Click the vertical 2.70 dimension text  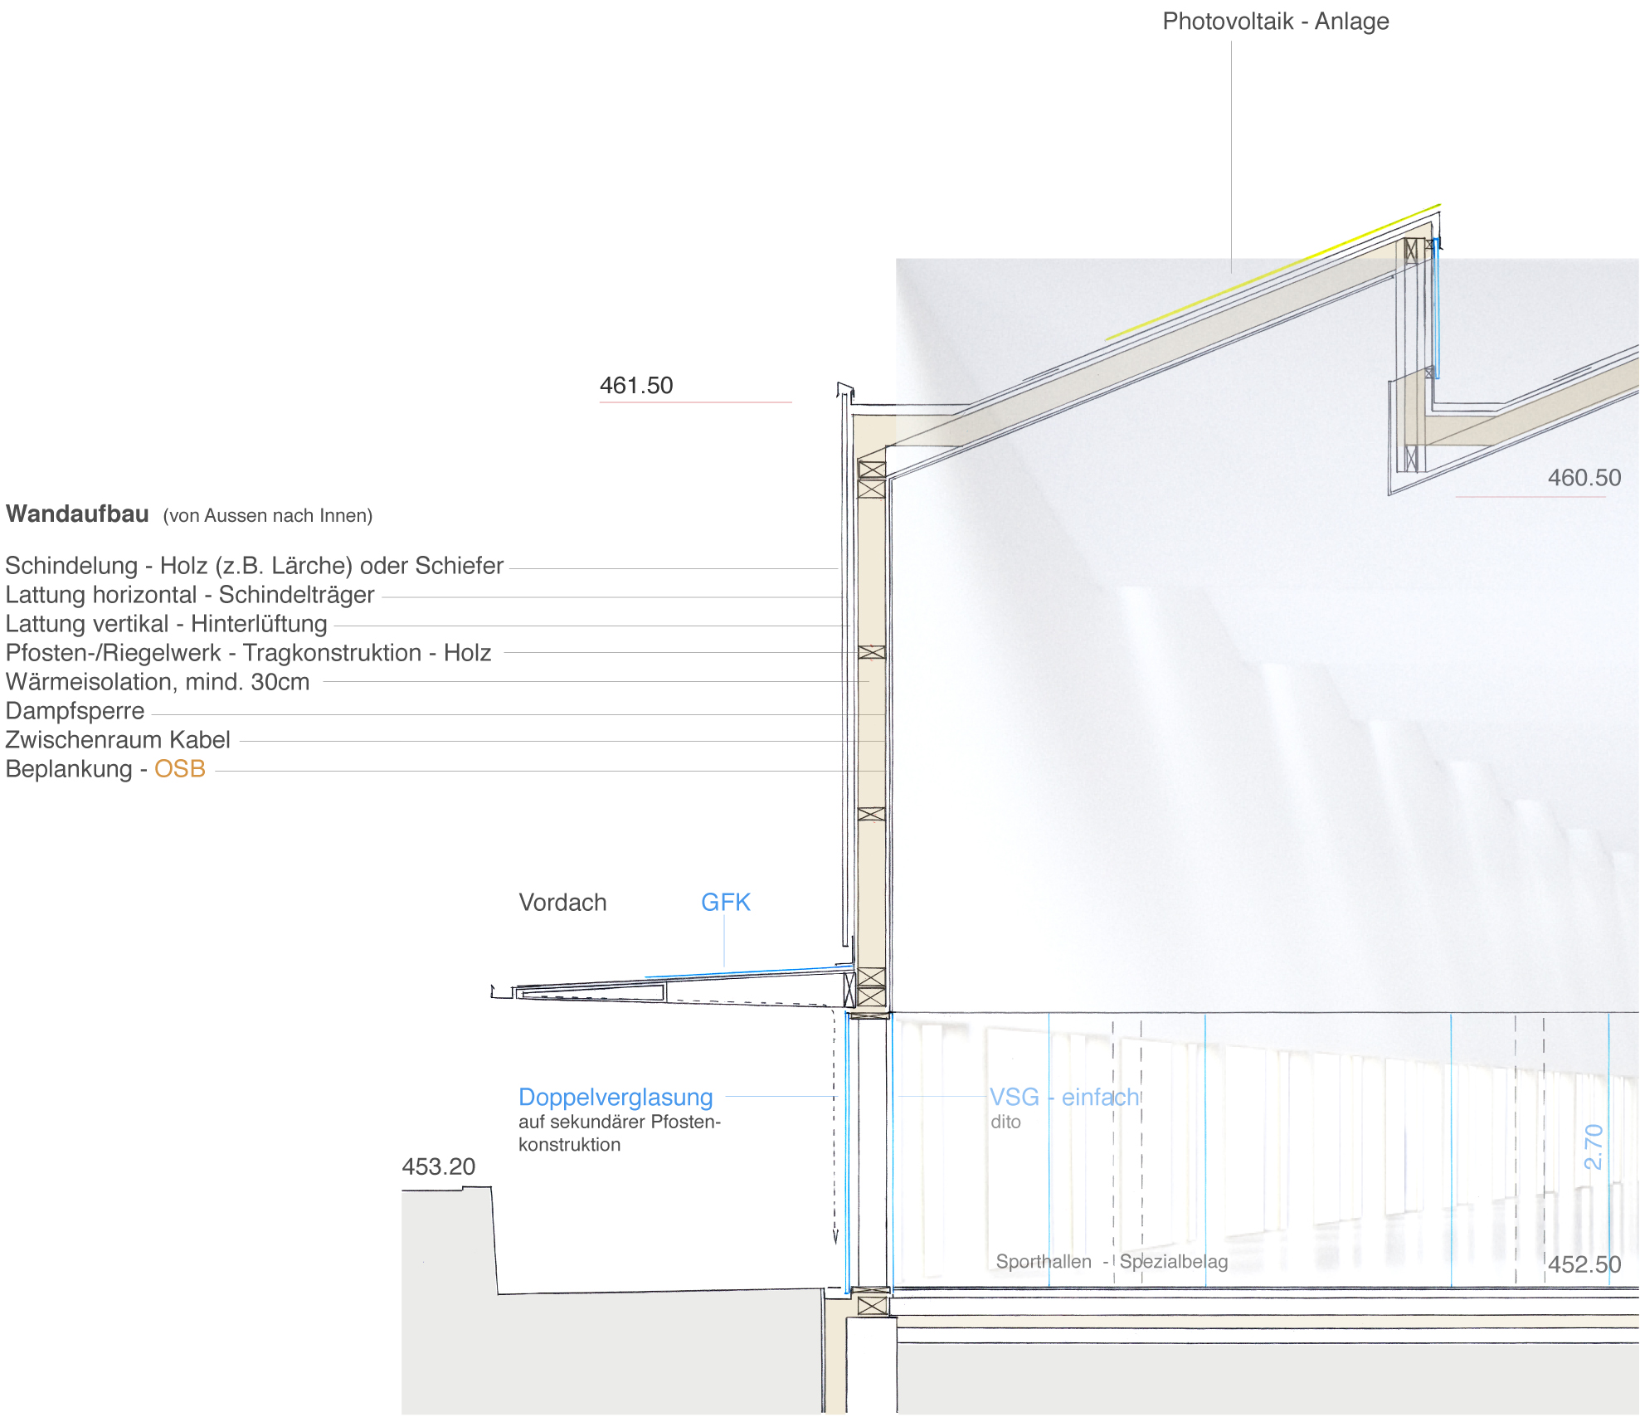point(1594,1147)
